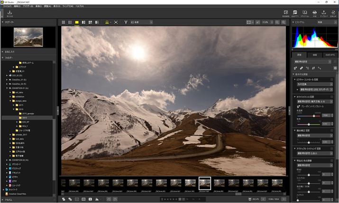The width and height of the screenshot is (339, 203).
Task: Toggle the white balance adjustment checkbox
Action: tap(332, 96)
